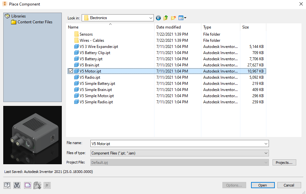Viewport: 306px width, 194px height.
Task: Sort files by Date modified column
Action: pyautogui.click(x=178, y=27)
